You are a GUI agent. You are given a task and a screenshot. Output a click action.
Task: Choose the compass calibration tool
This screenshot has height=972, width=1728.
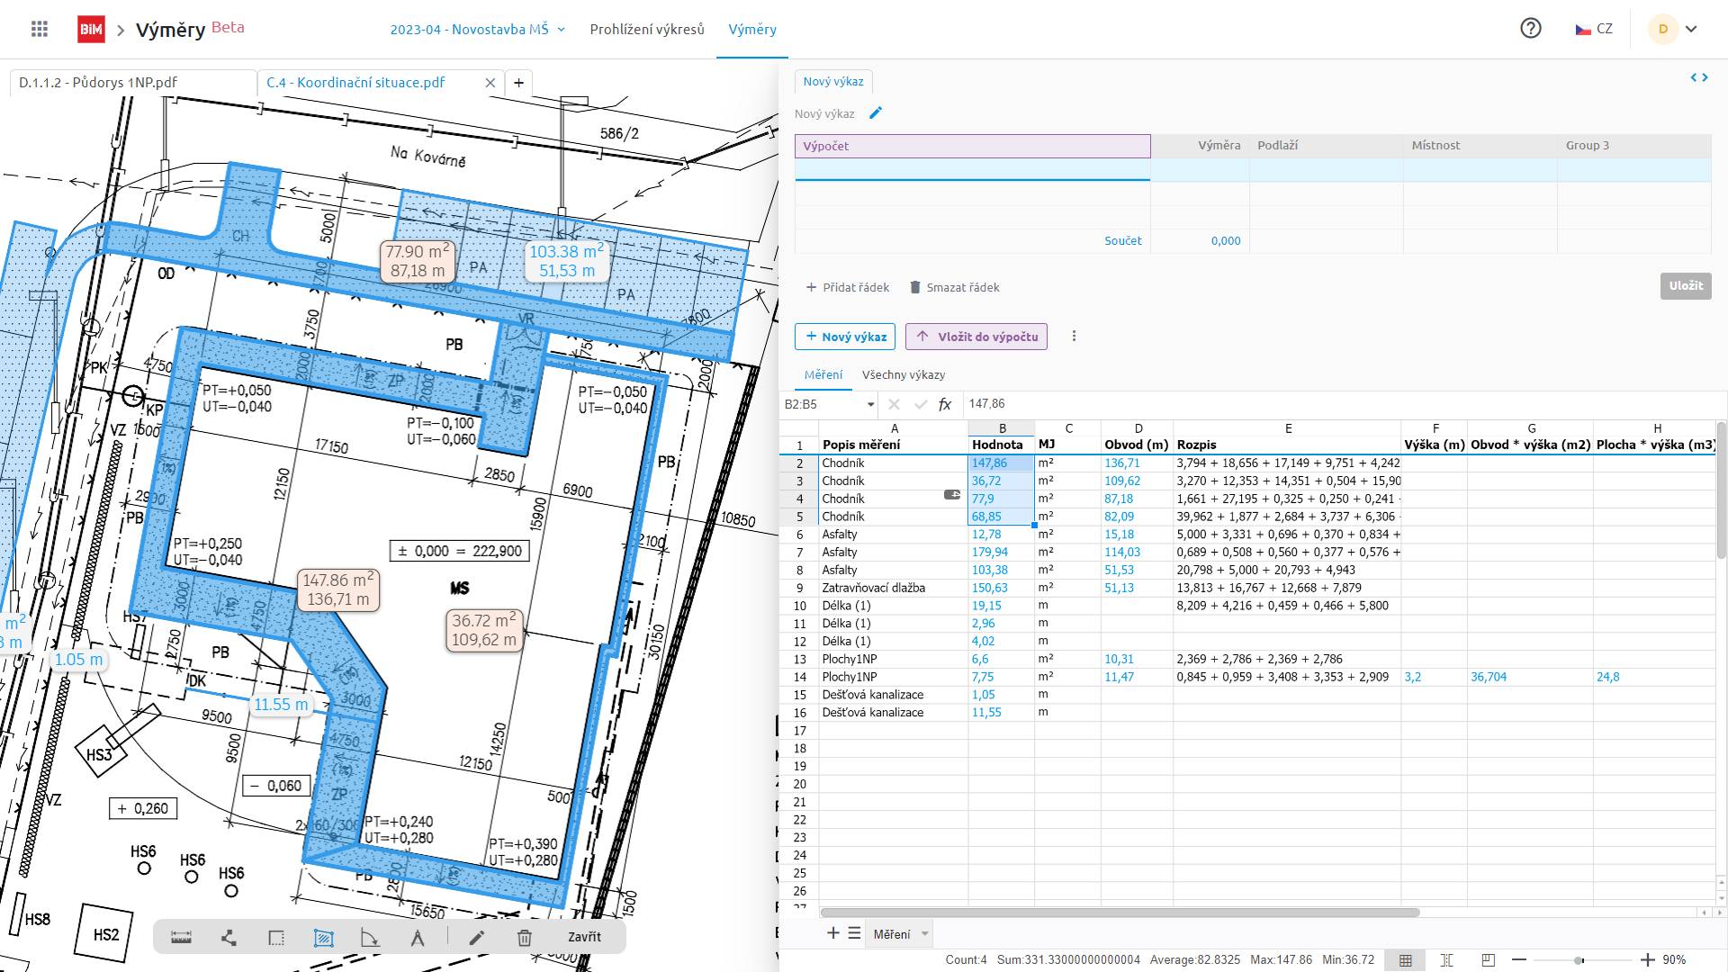coord(418,938)
